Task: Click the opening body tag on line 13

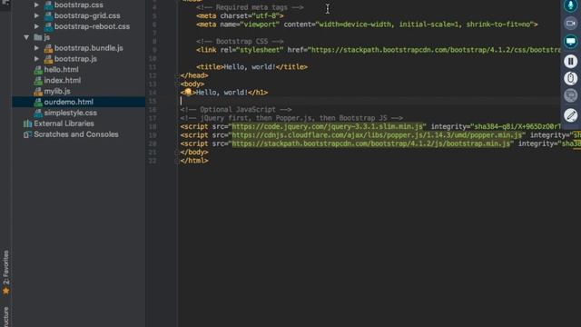Action: click(x=192, y=84)
